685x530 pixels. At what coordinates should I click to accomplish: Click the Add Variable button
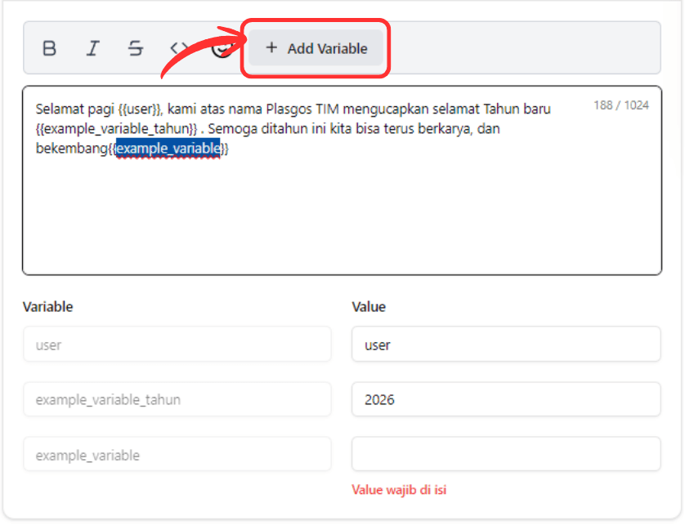(316, 48)
